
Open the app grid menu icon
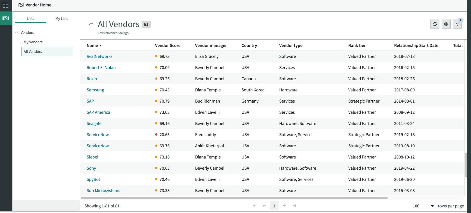[6, 5]
